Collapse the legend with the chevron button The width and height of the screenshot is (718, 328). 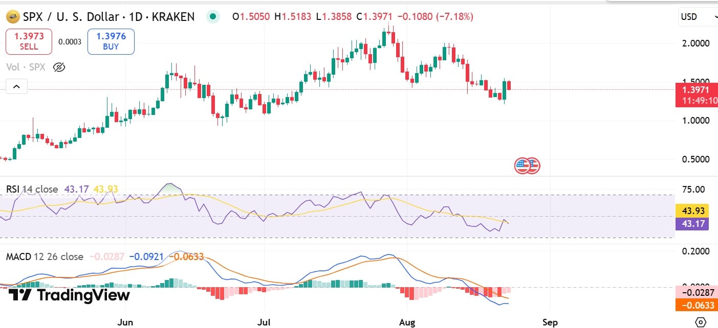tap(16, 86)
